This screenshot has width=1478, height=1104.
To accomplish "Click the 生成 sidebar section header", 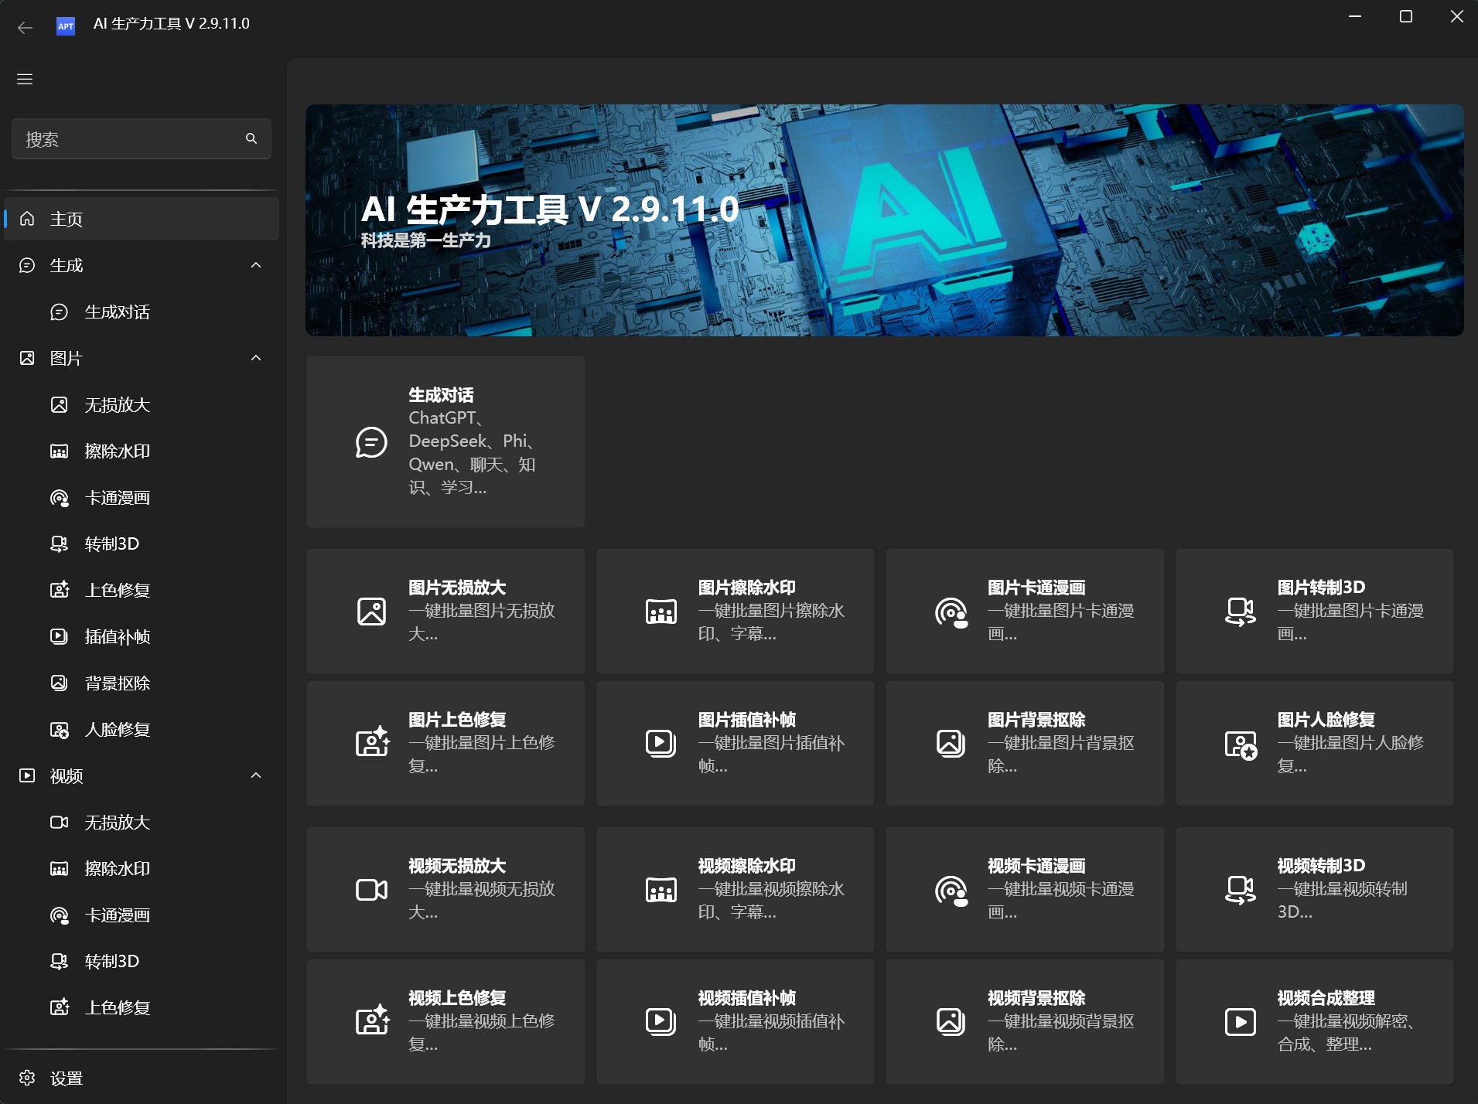I will click(142, 265).
